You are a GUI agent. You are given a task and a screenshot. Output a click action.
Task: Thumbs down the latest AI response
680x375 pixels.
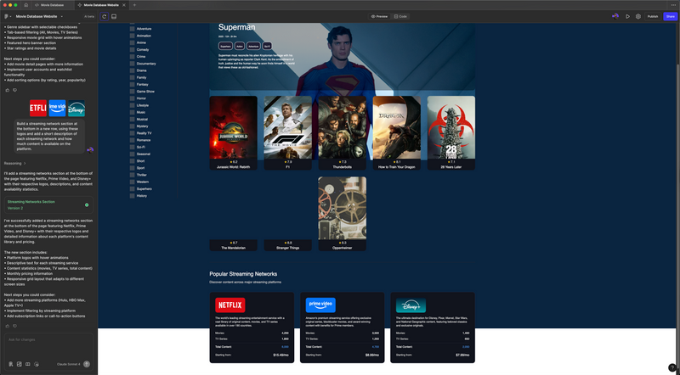(14, 326)
